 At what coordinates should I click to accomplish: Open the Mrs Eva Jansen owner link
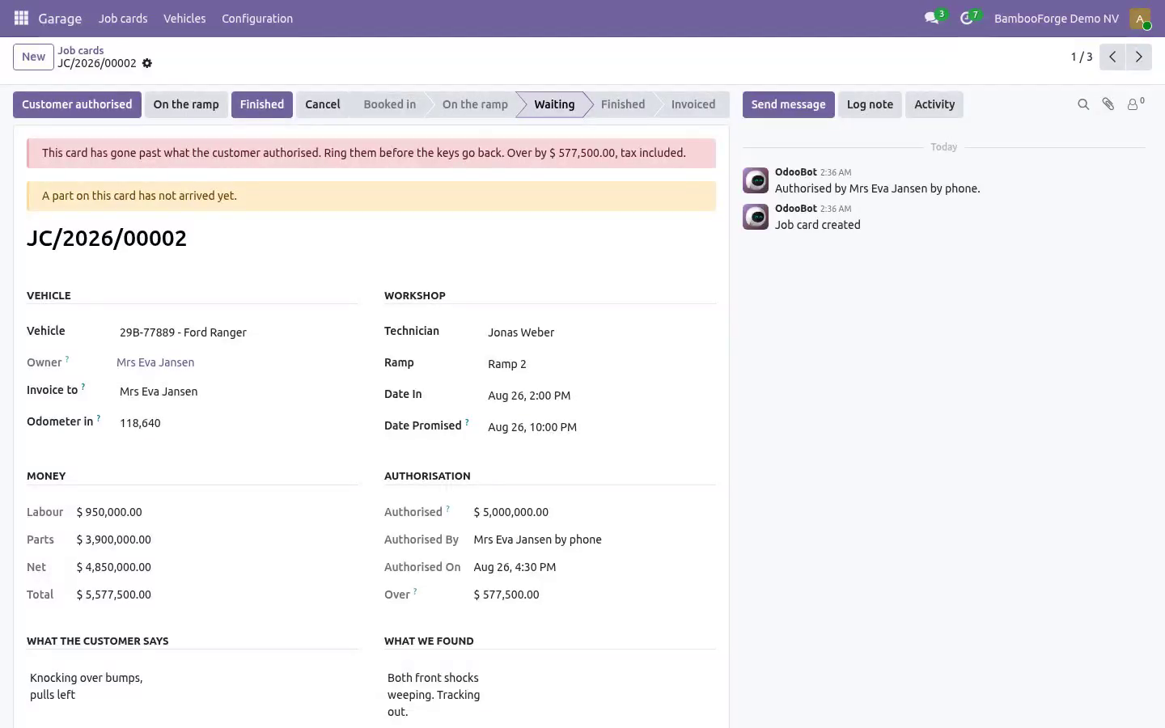point(155,362)
